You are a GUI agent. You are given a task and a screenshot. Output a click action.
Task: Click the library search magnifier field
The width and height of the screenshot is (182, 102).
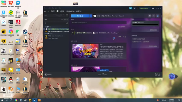click(x=55, y=23)
